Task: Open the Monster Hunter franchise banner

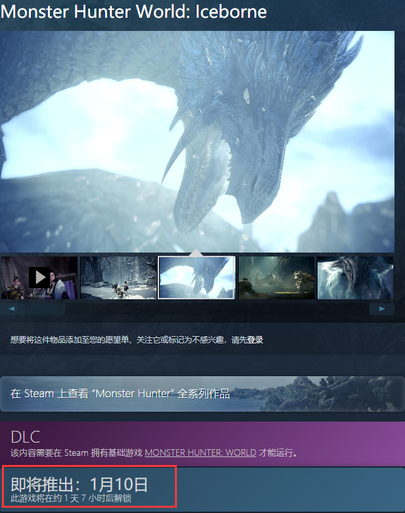Action: click(x=202, y=394)
